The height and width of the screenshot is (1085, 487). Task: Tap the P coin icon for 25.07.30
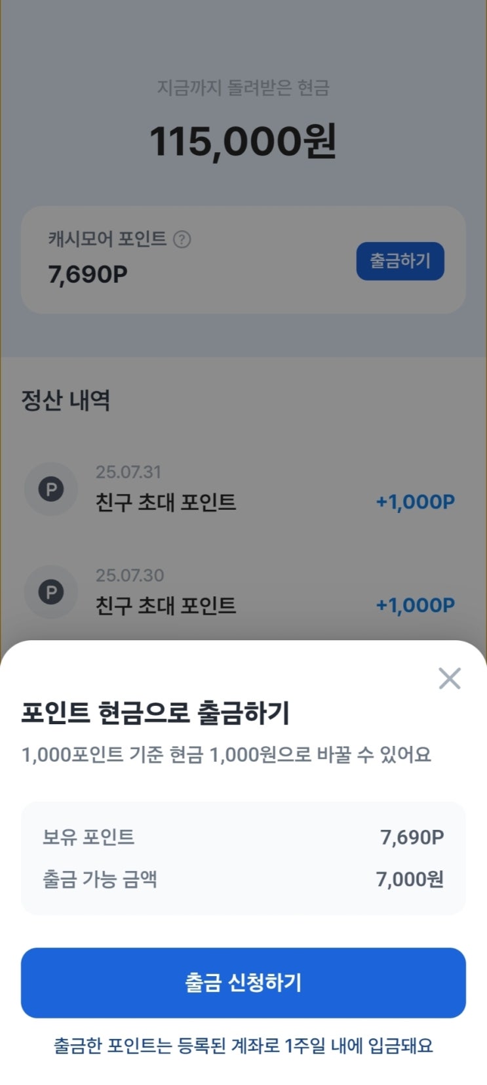(51, 592)
